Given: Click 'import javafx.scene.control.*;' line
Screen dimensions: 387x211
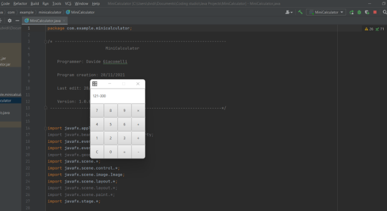Looking at the screenshot, I should (83, 168).
